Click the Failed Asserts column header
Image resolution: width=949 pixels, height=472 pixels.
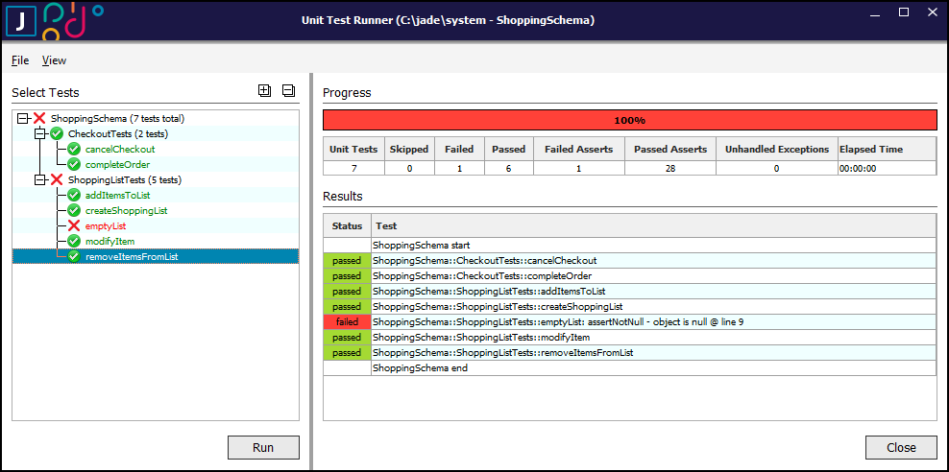click(578, 149)
